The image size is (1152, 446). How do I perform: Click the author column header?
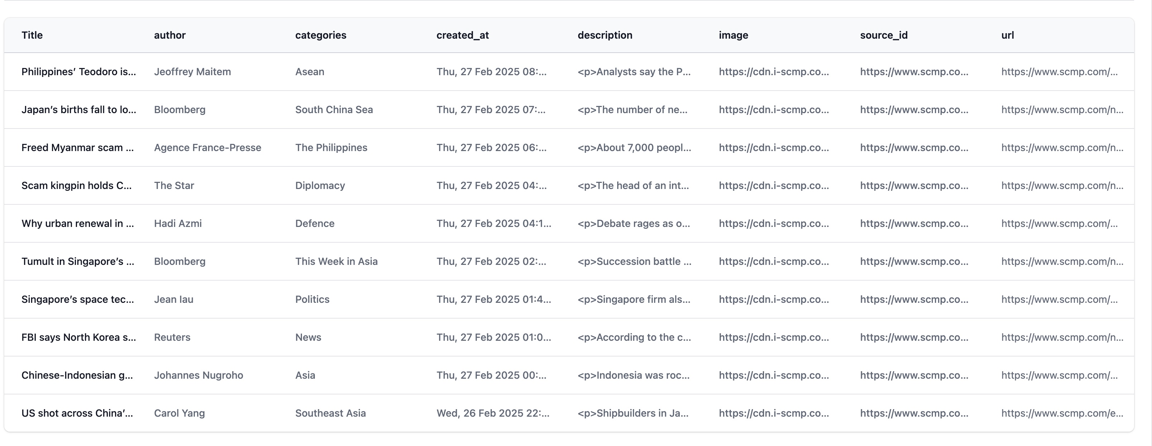pos(169,35)
